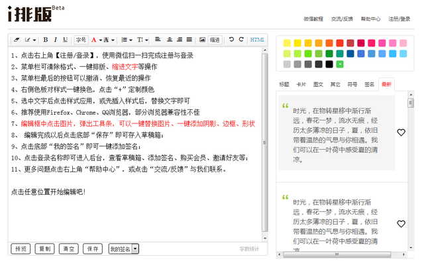This screenshot has height=265, width=424.
Task: Toggle bold formatting
Action: [46, 40]
